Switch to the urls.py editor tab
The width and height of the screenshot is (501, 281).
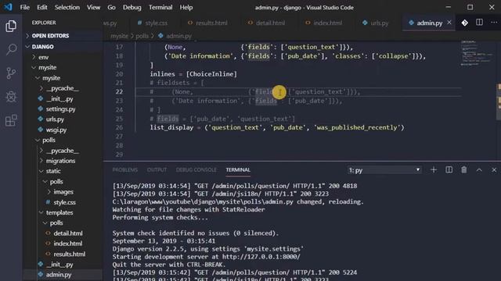point(376,23)
